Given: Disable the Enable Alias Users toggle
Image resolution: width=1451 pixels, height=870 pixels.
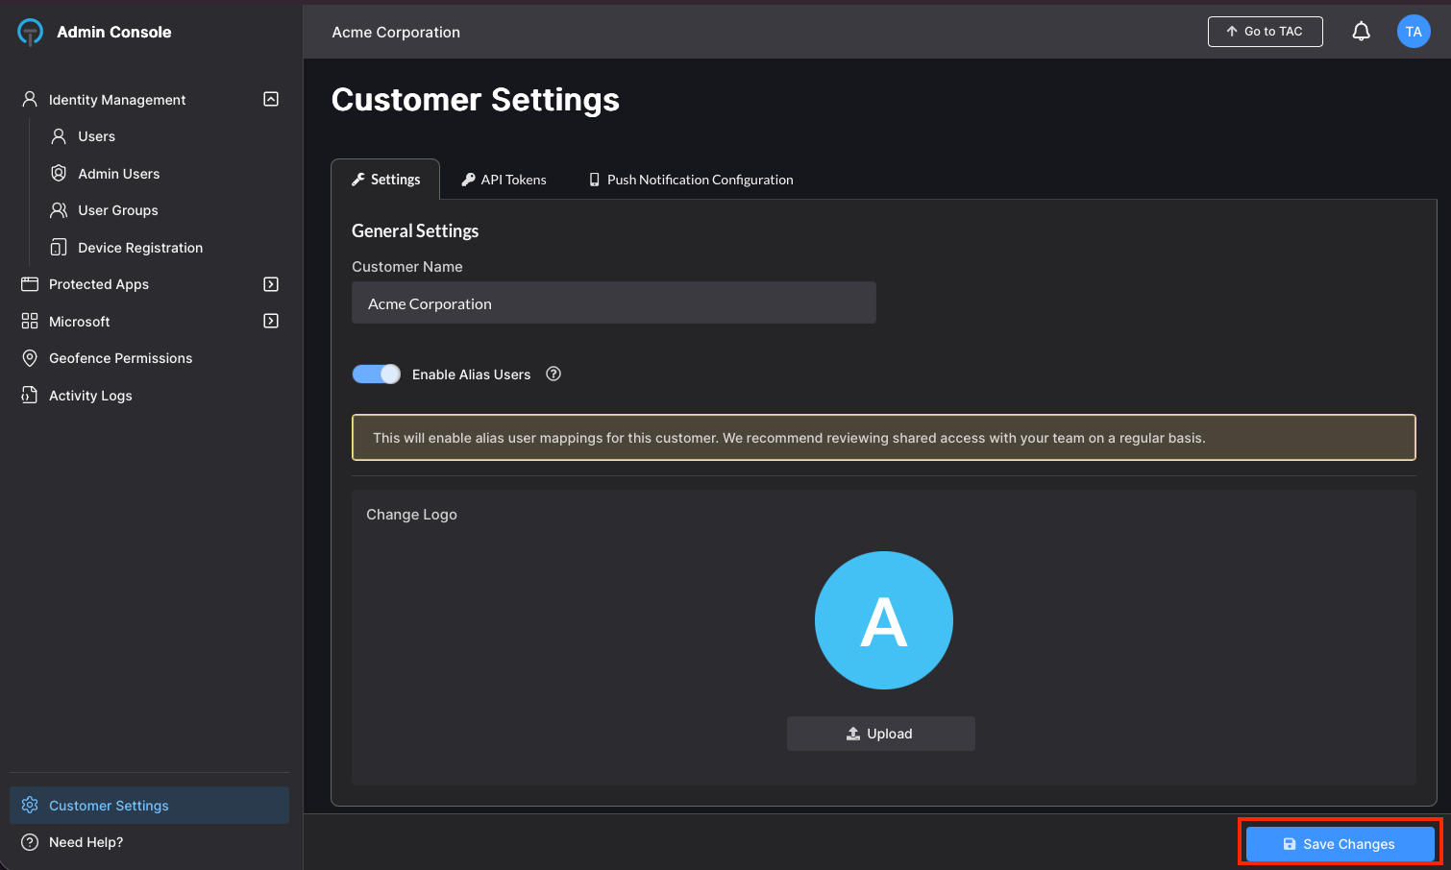Looking at the screenshot, I should [x=376, y=375].
